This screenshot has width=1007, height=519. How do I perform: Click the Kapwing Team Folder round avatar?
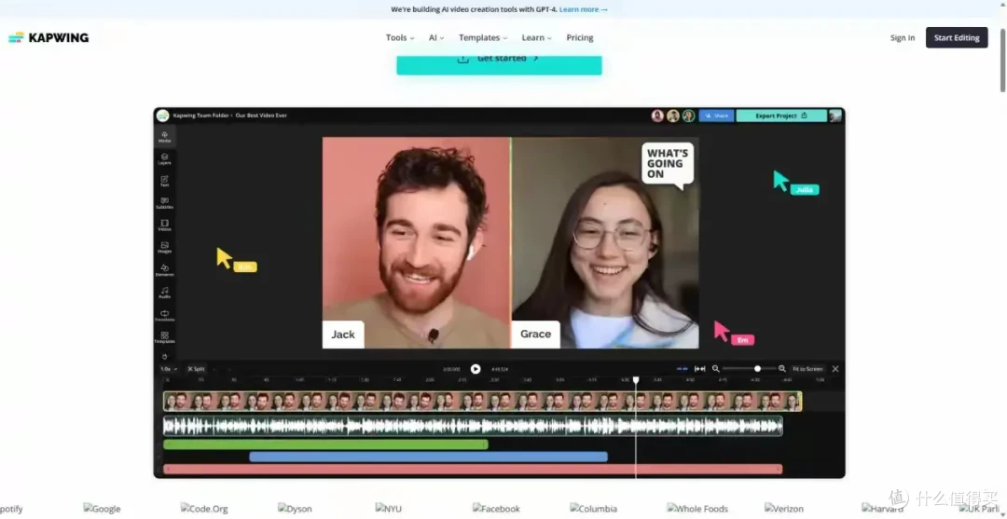(162, 116)
